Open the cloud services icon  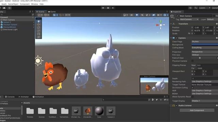[x=4, y=8]
